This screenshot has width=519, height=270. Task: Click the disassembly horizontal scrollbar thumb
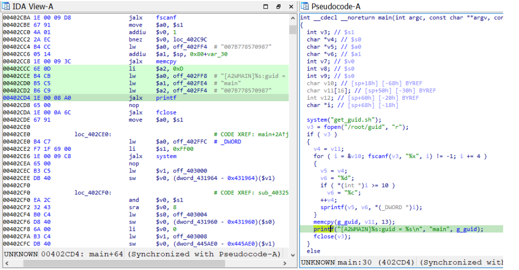coord(124,263)
